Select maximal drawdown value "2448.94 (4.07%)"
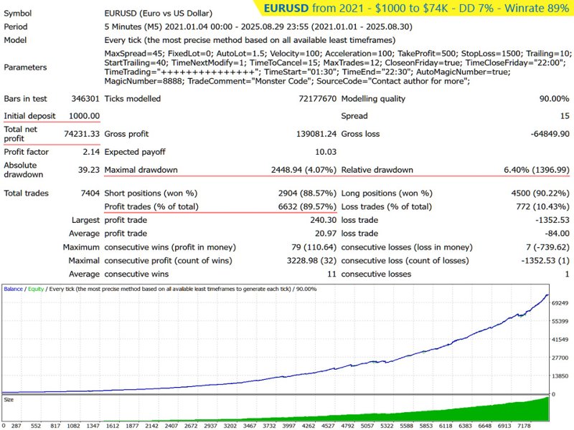 click(x=304, y=170)
